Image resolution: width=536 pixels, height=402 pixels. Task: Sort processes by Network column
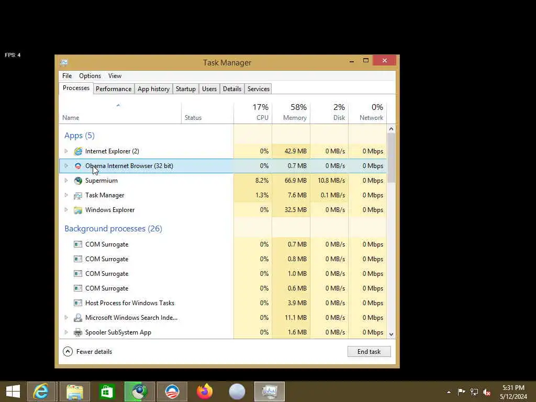click(368, 113)
